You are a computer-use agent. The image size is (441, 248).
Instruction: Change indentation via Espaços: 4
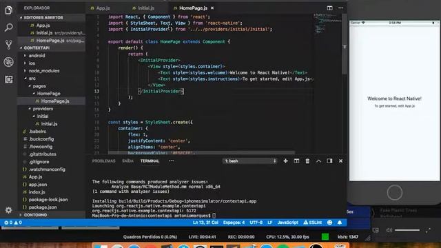234,223
